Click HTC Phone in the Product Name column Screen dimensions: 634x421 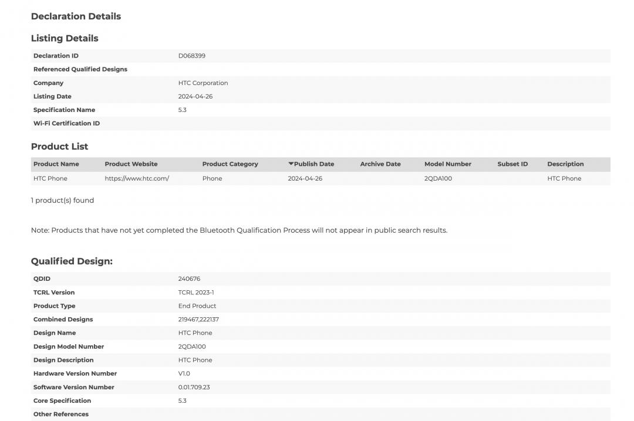tap(50, 178)
